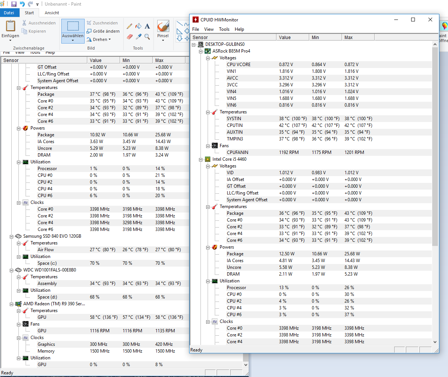Image resolution: width=448 pixels, height=377 pixels.
Task: Open the Drehen rotate dropdown
Action: click(99, 39)
